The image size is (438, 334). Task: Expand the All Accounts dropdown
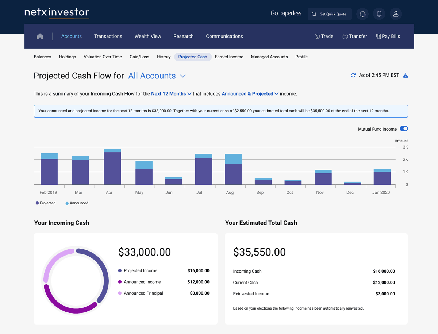[157, 76]
